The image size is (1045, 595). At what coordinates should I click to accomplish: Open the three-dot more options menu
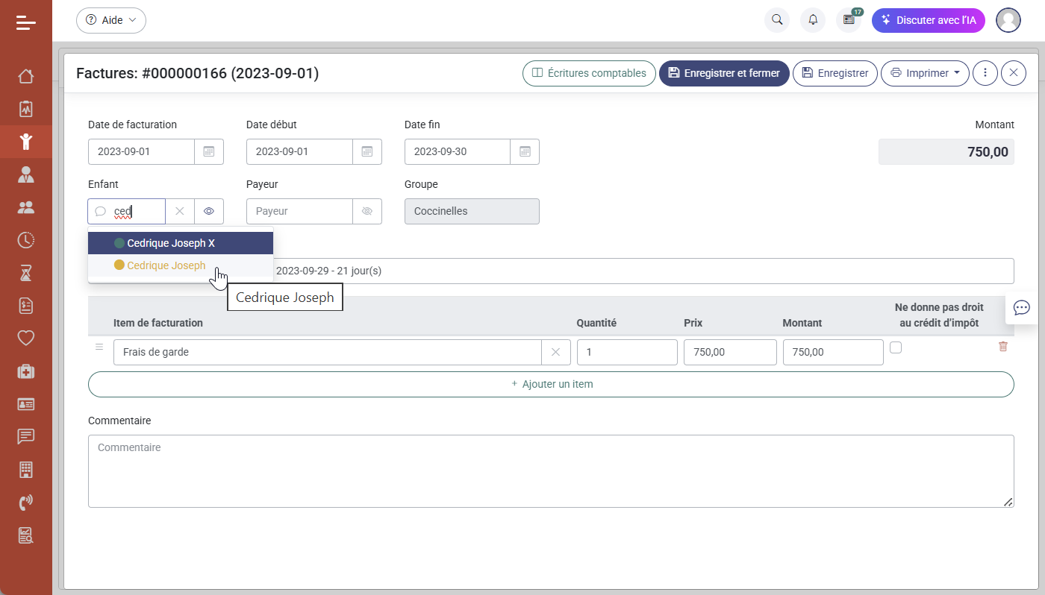tap(985, 73)
